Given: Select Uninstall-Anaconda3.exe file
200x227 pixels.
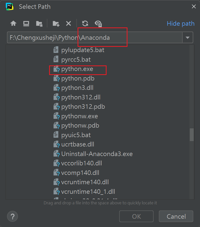Looking at the screenshot, I should [97, 154].
